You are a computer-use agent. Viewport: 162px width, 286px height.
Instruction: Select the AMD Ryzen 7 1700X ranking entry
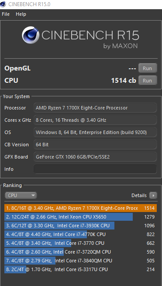click(80, 208)
